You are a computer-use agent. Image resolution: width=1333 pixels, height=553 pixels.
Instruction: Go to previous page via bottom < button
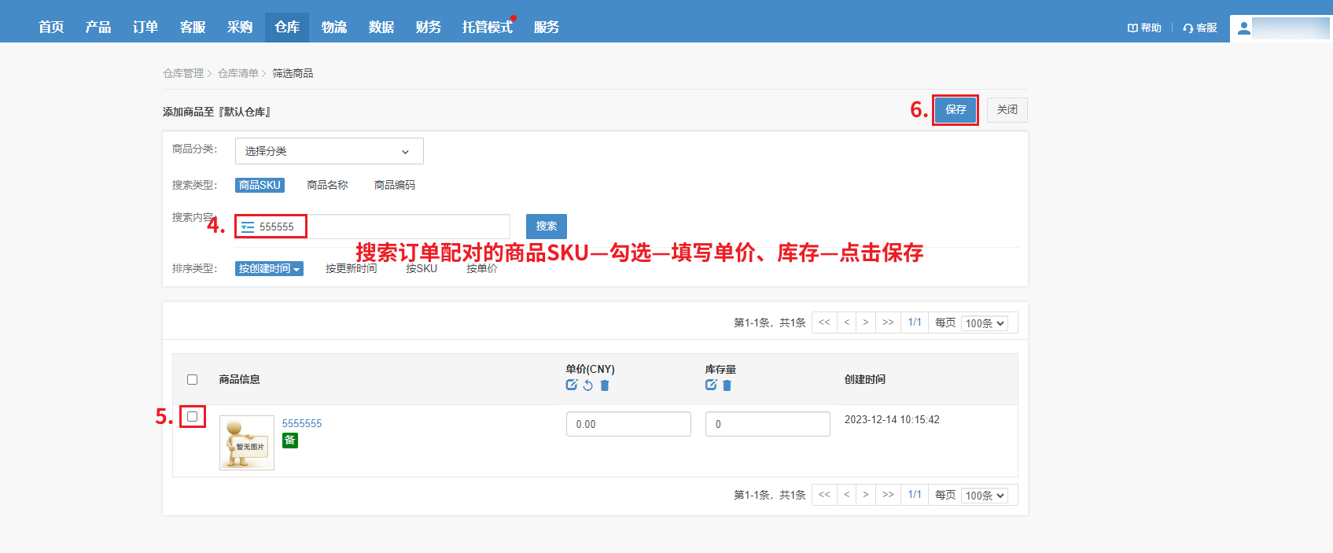coord(847,495)
